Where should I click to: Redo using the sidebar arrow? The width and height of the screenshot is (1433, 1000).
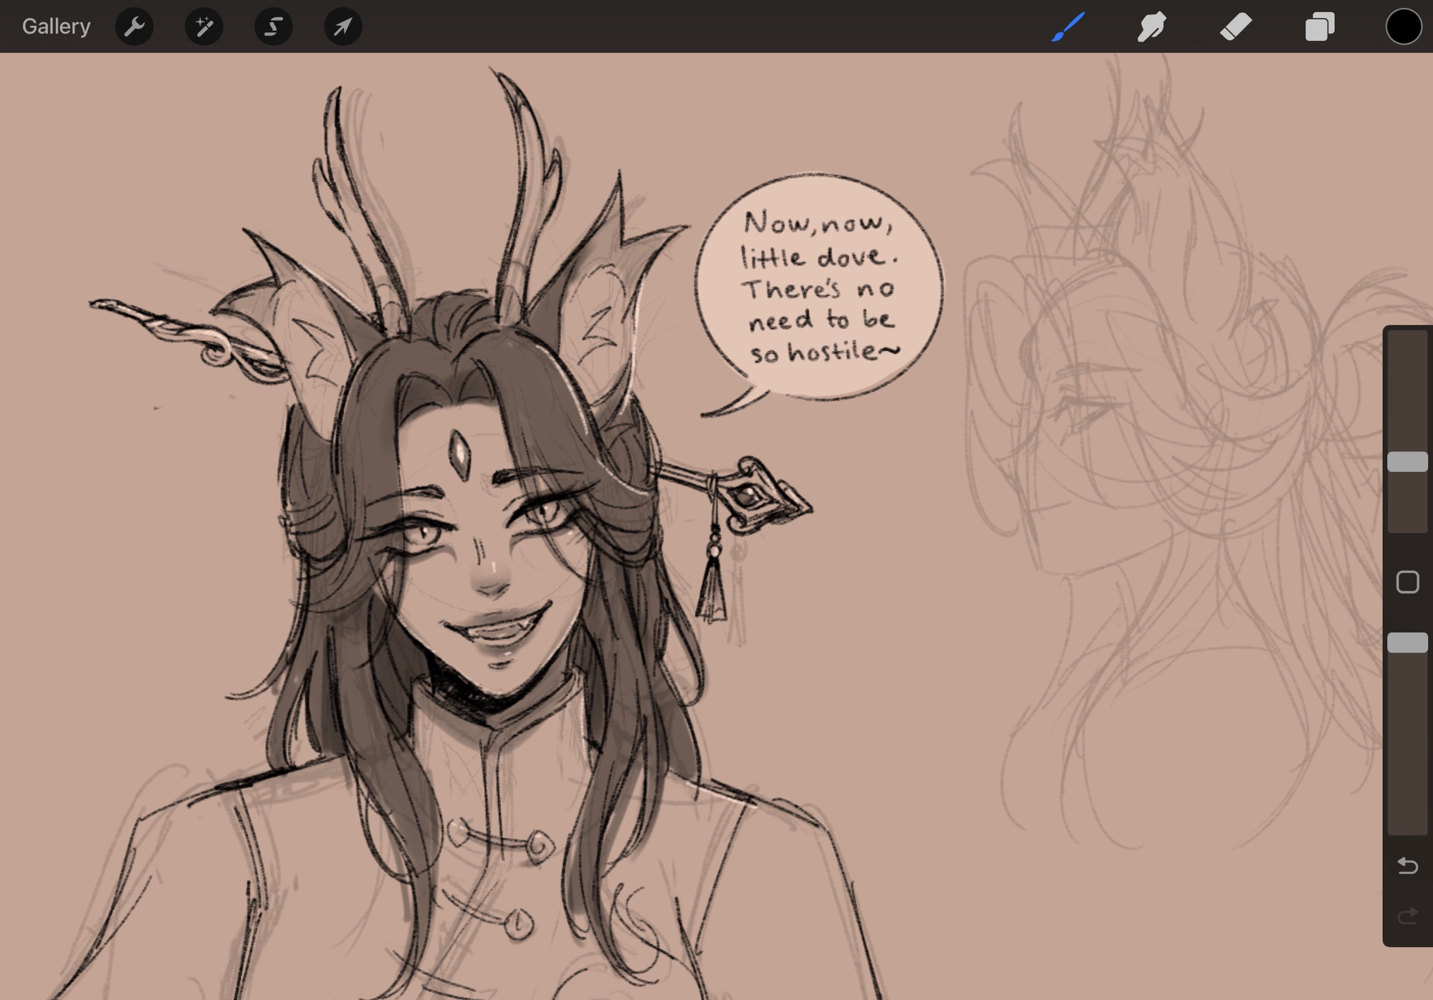(1407, 915)
